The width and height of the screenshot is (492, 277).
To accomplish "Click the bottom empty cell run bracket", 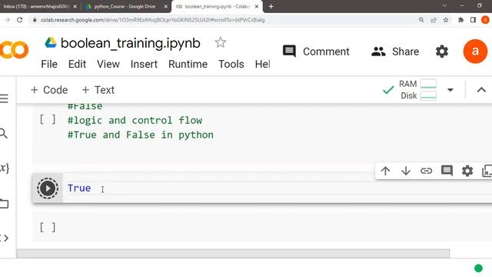I will 48,227.
